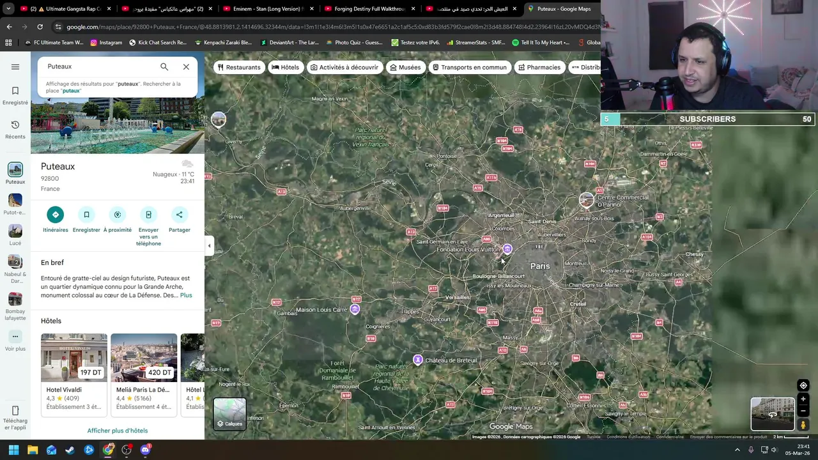Screen dimensions: 818x460
Task: Select the Puteaux recent place in sidebar
Action: [15, 173]
